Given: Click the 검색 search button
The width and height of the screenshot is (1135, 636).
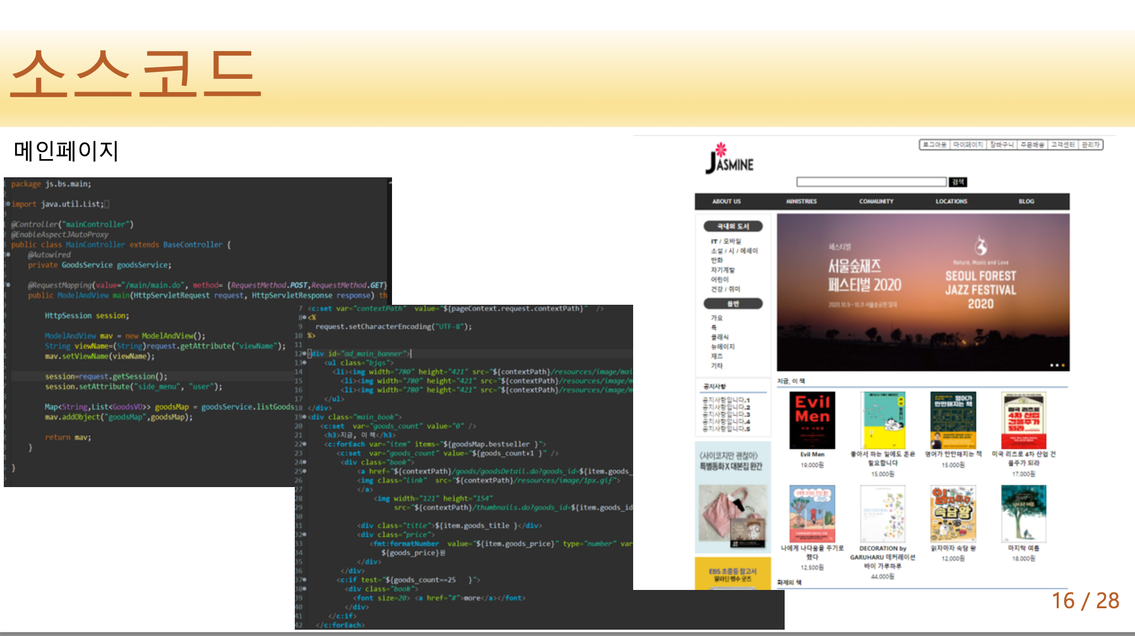Looking at the screenshot, I should 958,182.
